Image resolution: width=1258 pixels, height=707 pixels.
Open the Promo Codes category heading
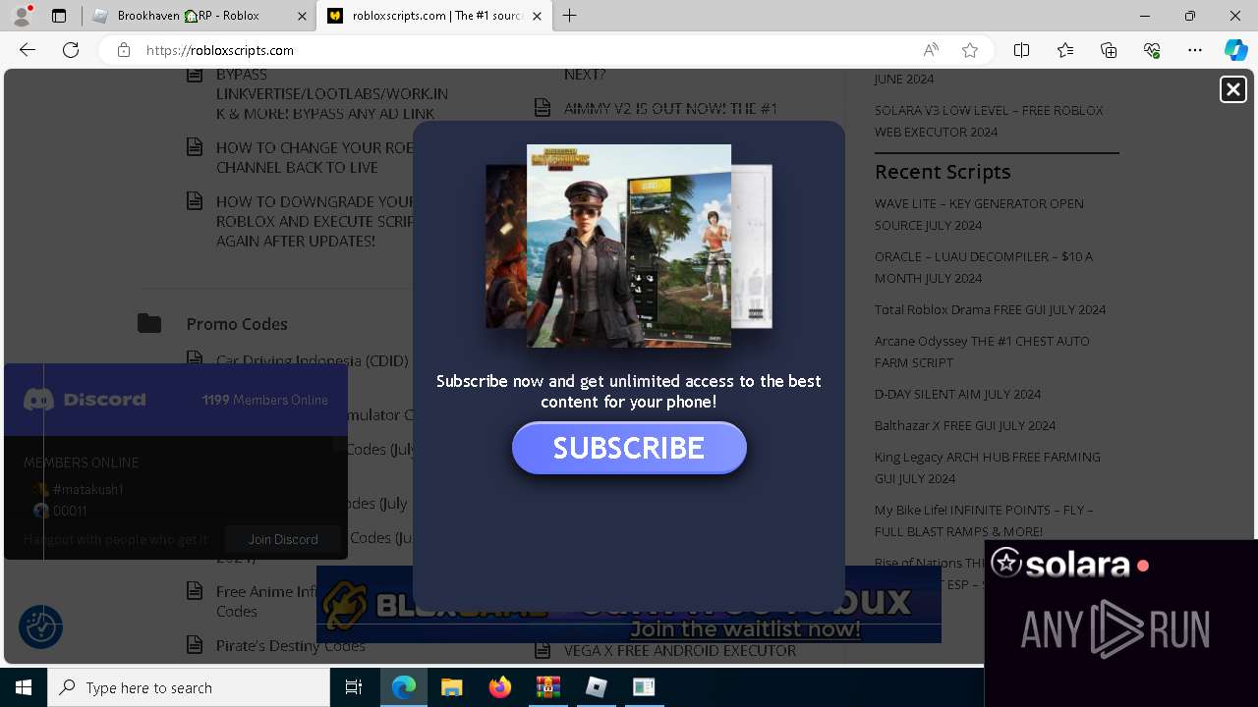point(237,324)
